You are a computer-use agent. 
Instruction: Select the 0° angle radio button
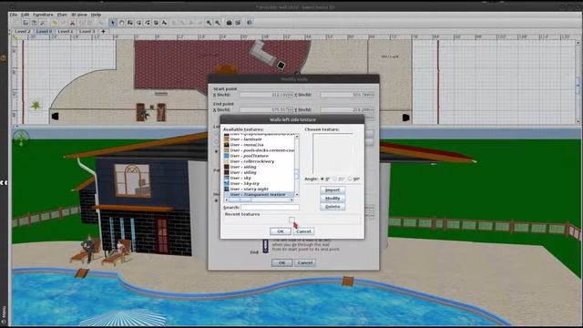point(322,179)
